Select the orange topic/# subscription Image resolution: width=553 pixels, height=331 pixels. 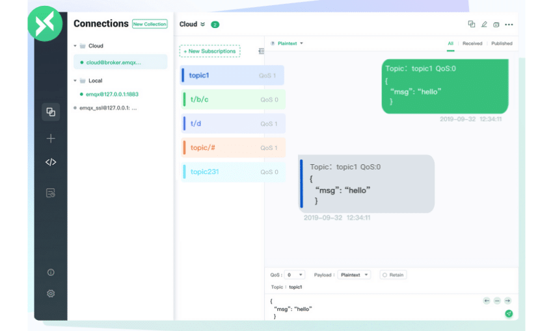point(232,147)
